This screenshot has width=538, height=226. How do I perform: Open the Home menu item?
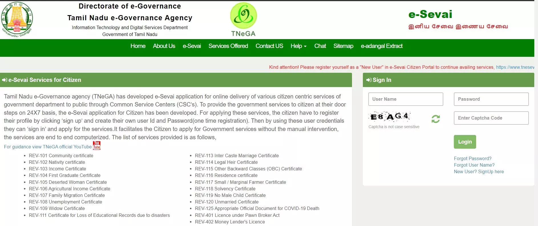point(138,46)
